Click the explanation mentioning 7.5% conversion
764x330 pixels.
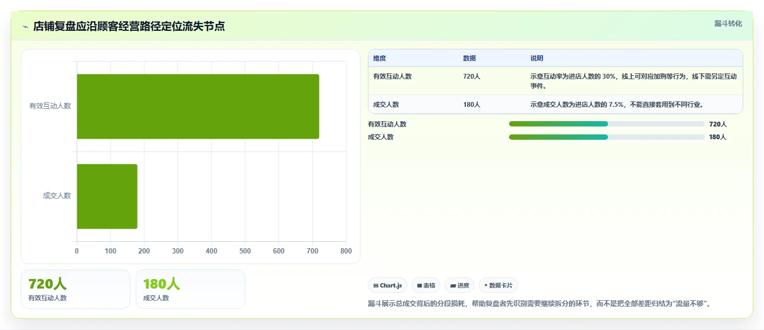click(x=617, y=104)
